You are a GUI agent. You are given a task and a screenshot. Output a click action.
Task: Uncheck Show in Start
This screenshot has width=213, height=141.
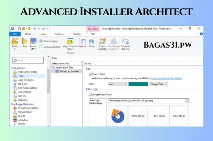click(90, 74)
